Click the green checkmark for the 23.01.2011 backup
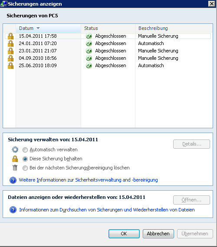 click(x=89, y=51)
